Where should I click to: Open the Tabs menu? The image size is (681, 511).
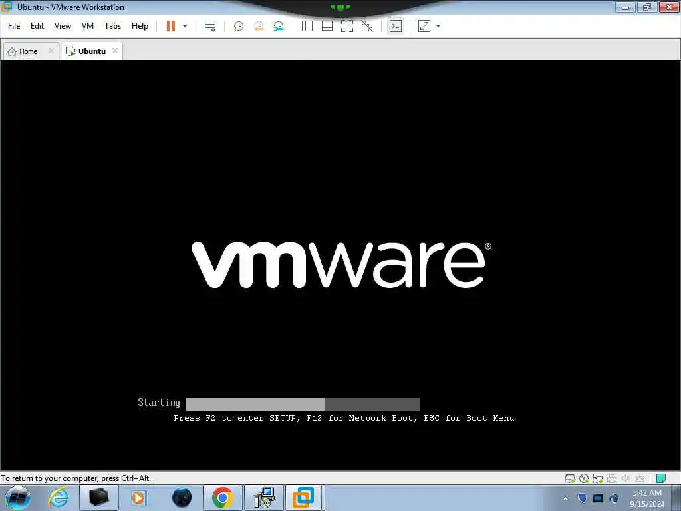pyautogui.click(x=113, y=26)
